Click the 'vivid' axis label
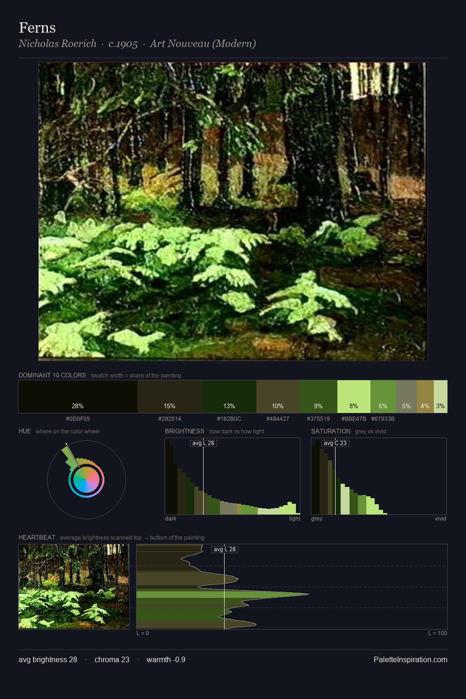This screenshot has width=466, height=699. [440, 519]
